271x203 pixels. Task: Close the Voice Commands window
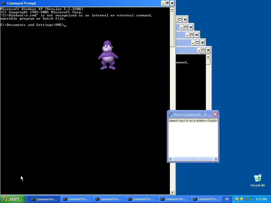pyautogui.click(x=215, y=114)
